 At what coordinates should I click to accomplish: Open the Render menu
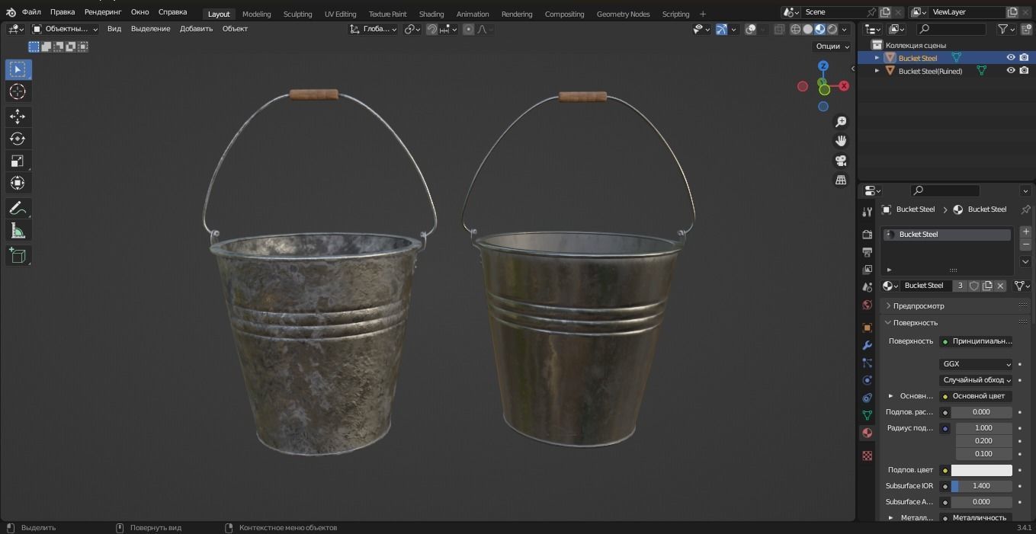[x=103, y=12]
